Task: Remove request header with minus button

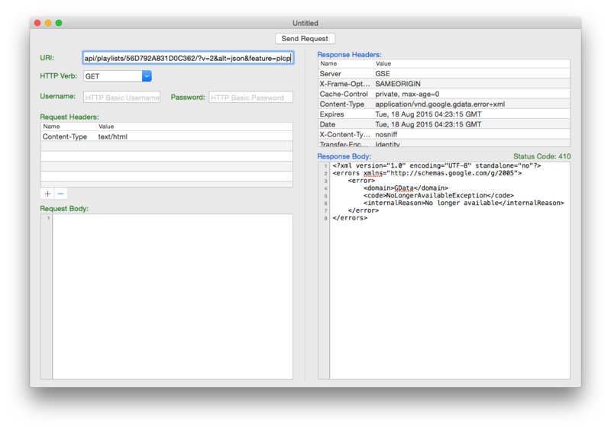Action: pyautogui.click(x=61, y=194)
